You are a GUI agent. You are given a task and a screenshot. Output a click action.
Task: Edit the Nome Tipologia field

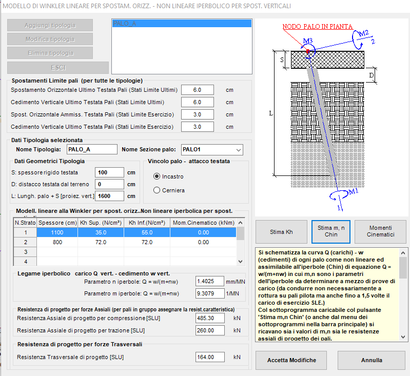[92, 149]
